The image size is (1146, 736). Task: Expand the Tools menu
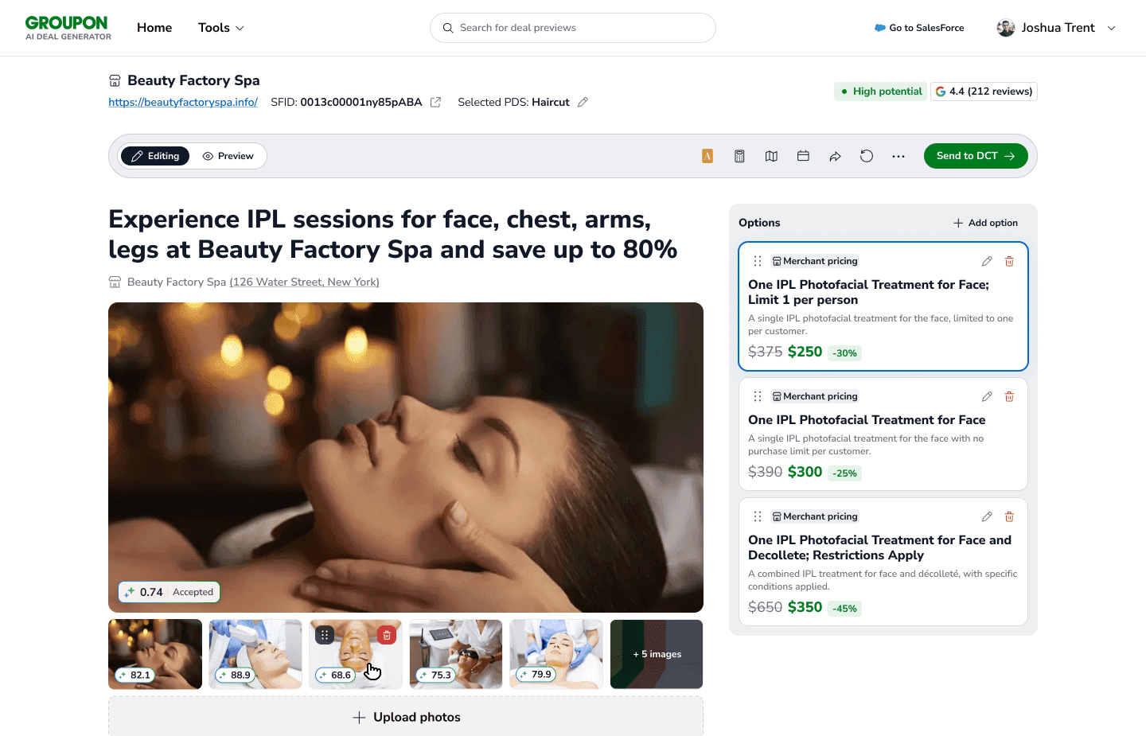[x=221, y=28]
